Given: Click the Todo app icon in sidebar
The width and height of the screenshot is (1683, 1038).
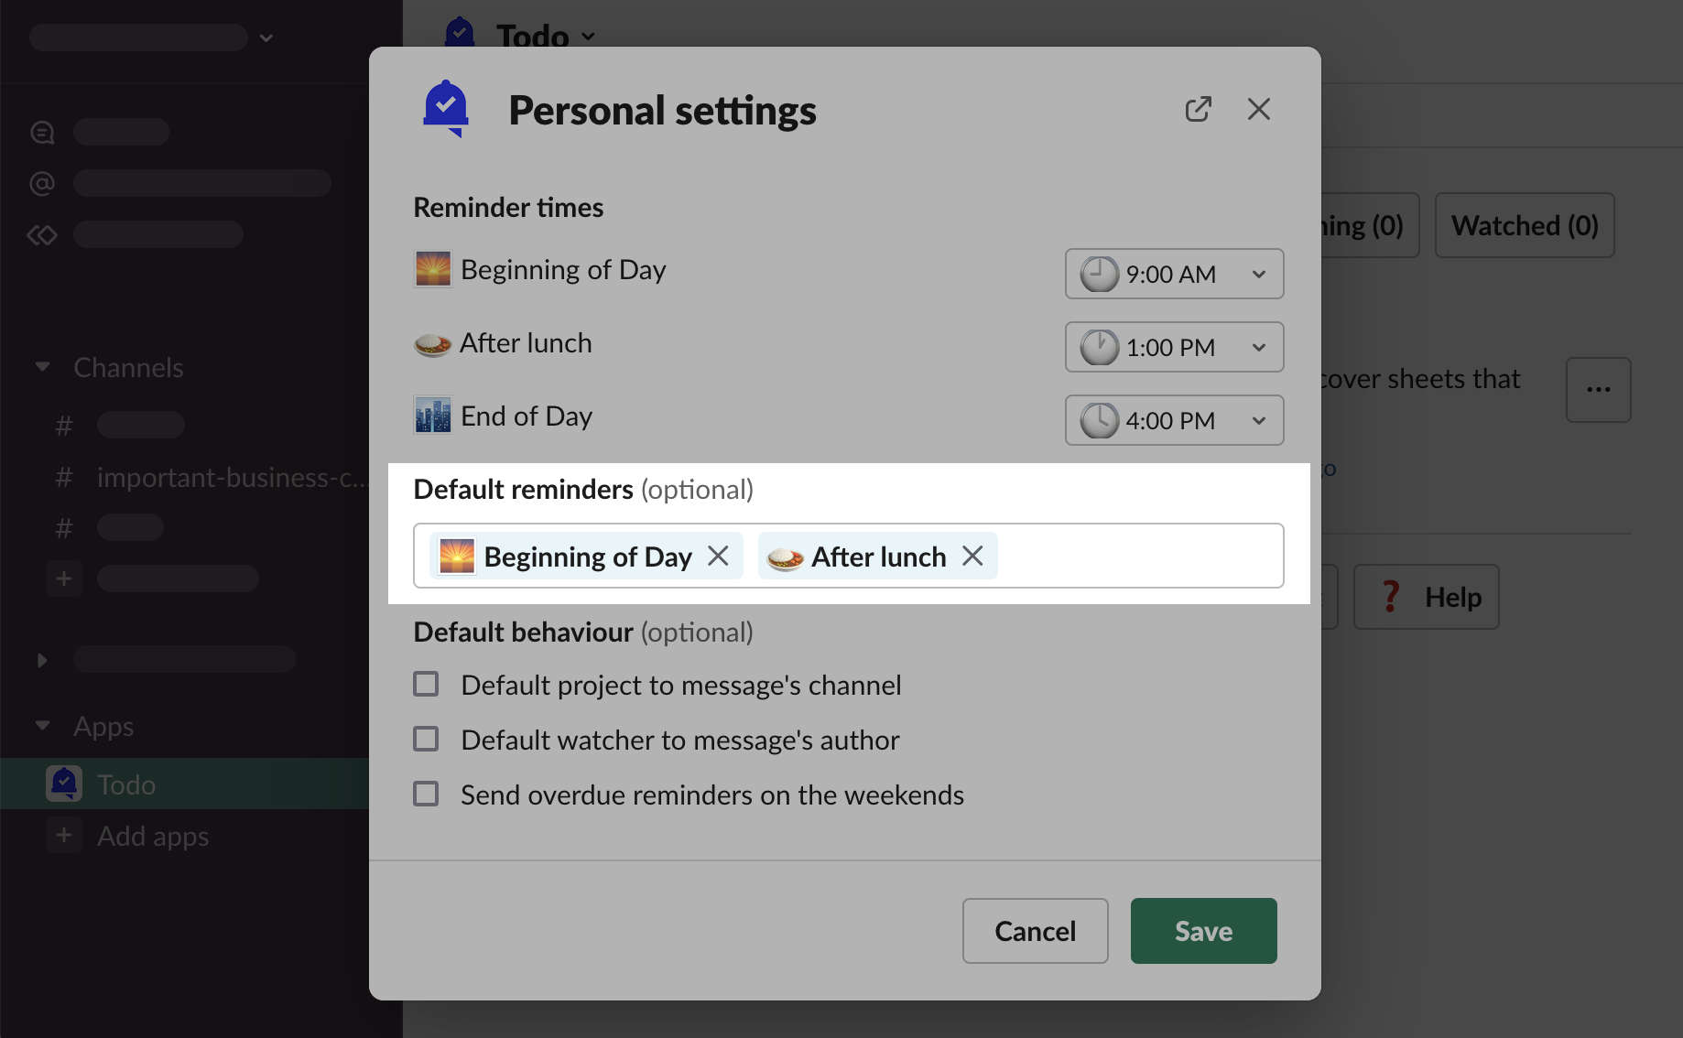Looking at the screenshot, I should click(x=64, y=784).
